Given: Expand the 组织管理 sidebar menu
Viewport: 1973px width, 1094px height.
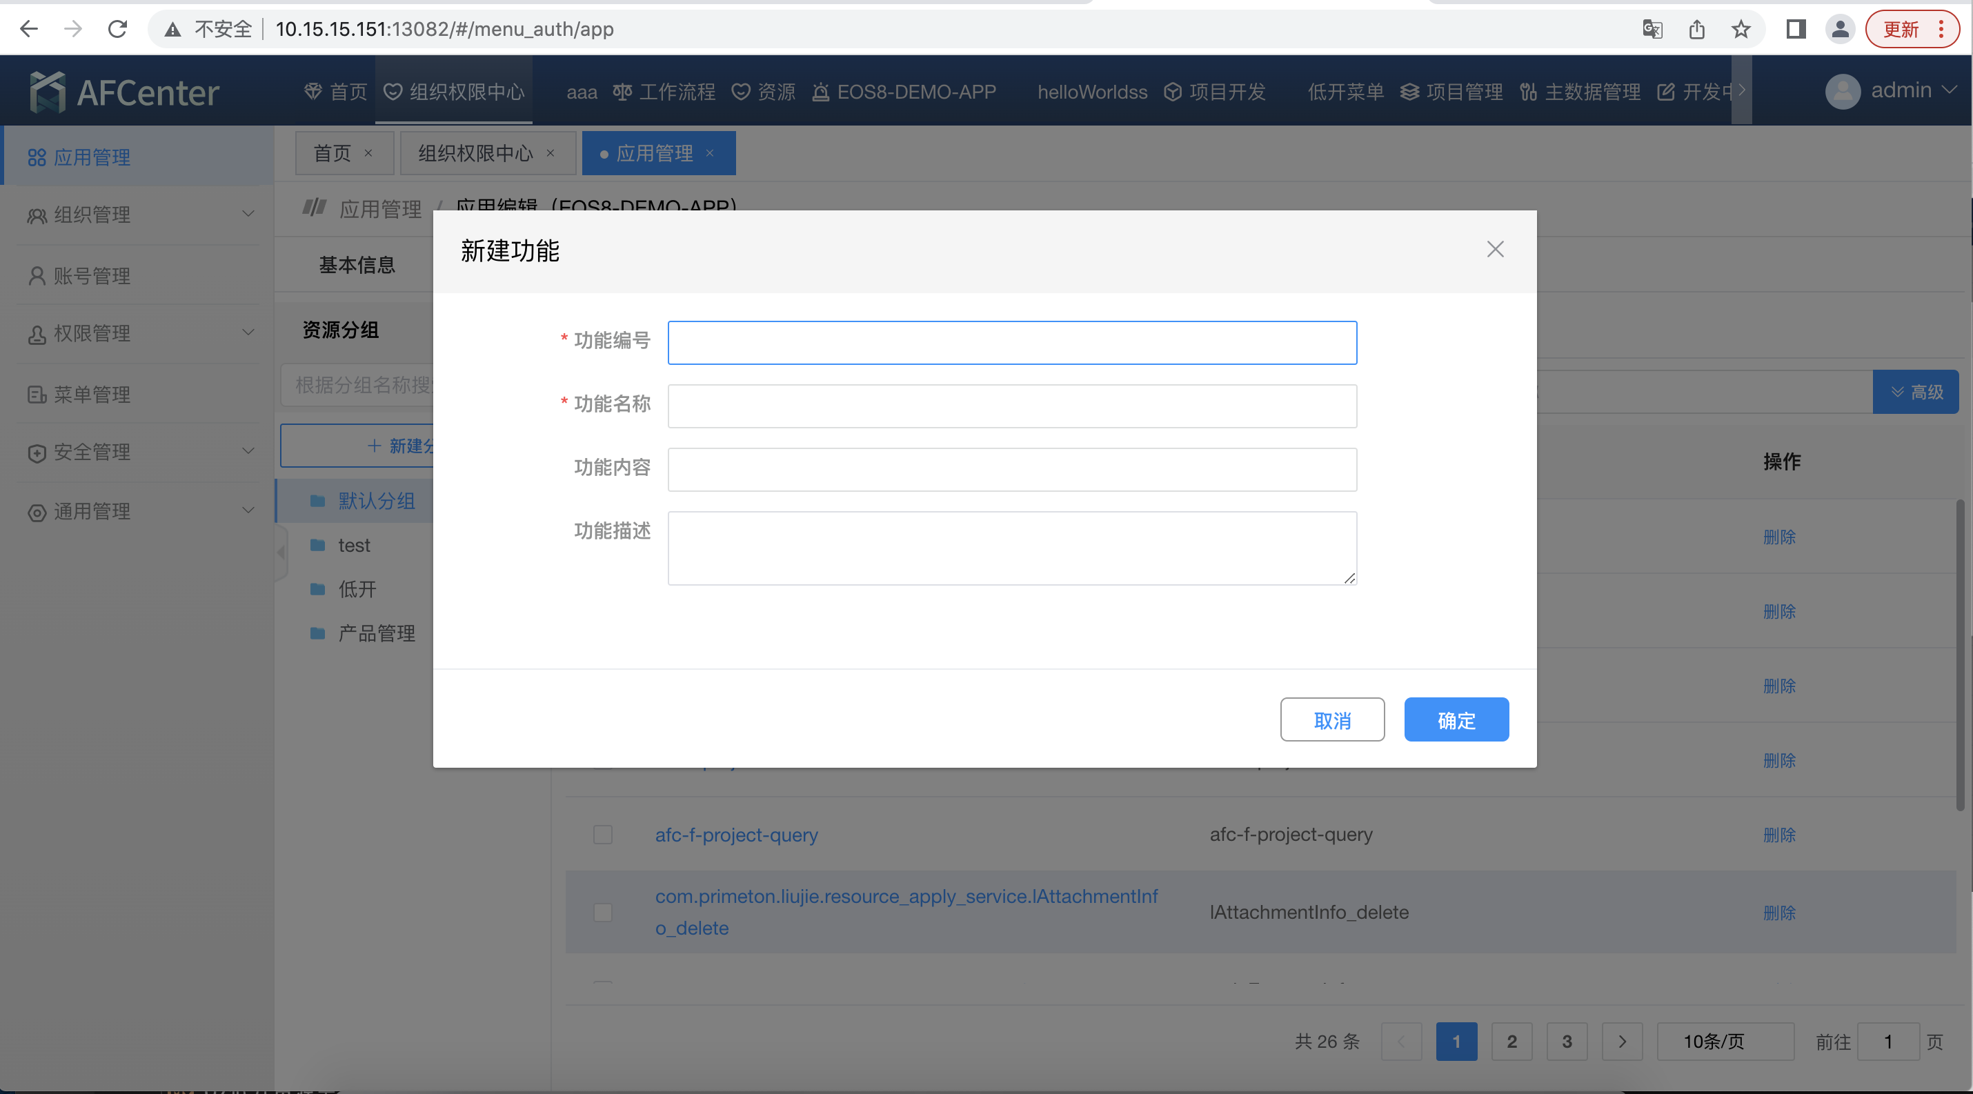Looking at the screenshot, I should click(x=138, y=215).
